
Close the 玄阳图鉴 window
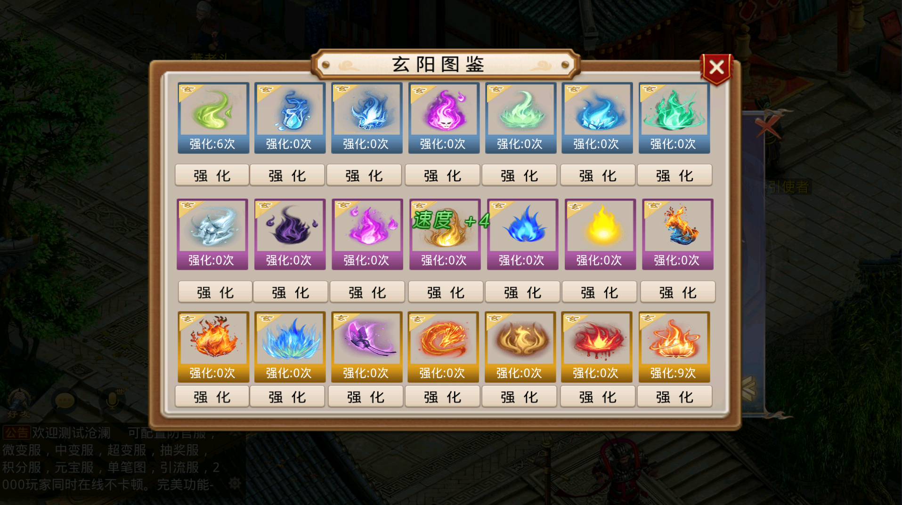716,68
